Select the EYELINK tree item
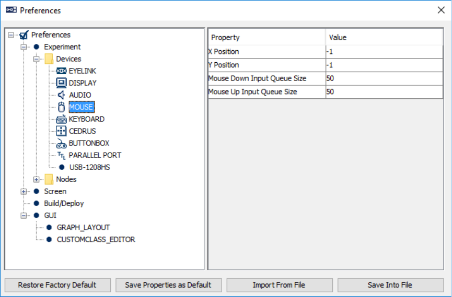The image size is (452, 297). click(x=82, y=71)
